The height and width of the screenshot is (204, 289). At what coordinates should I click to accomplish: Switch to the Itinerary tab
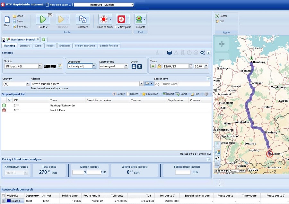(x=25, y=46)
